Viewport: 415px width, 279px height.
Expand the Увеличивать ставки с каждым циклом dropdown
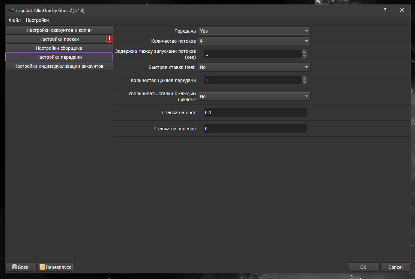coord(254,97)
